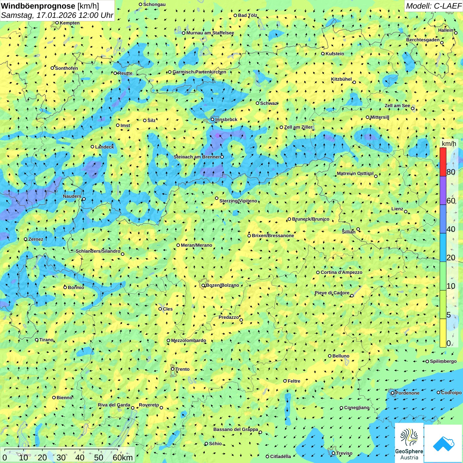Click the Mezzolombardo label

tap(189, 340)
